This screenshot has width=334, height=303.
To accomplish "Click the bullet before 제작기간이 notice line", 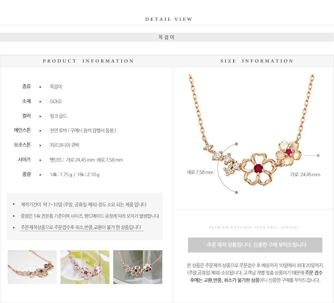I will tap(14, 204).
